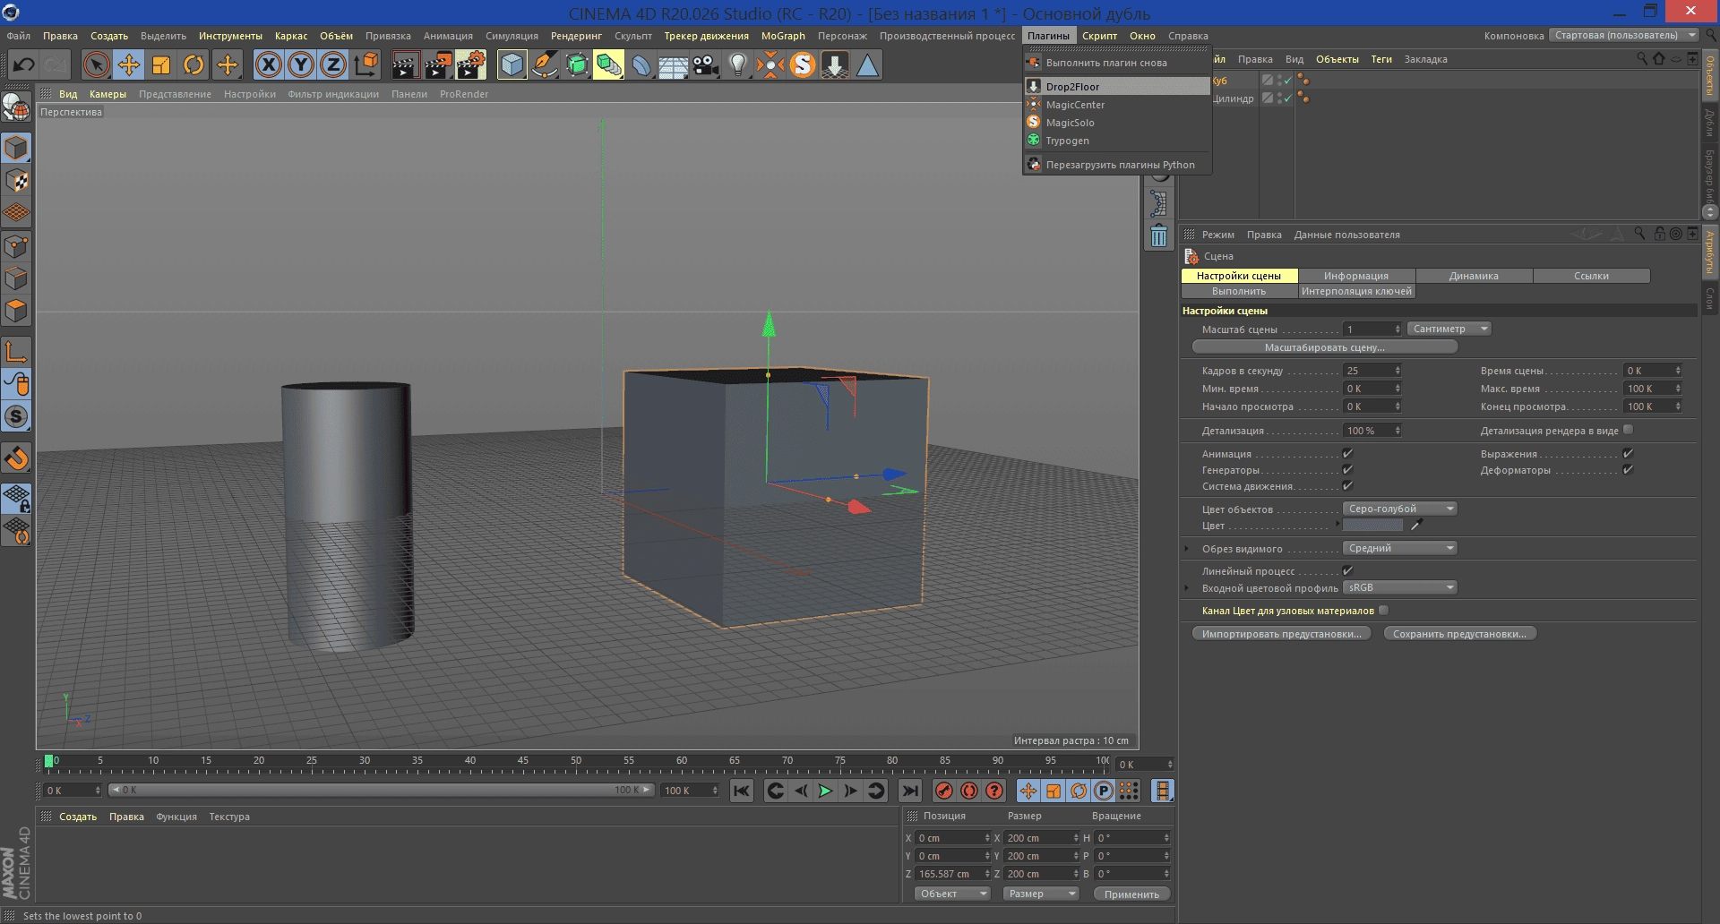Toggle the Деформаторы checkbox
This screenshot has height=924, width=1720.
point(1628,470)
